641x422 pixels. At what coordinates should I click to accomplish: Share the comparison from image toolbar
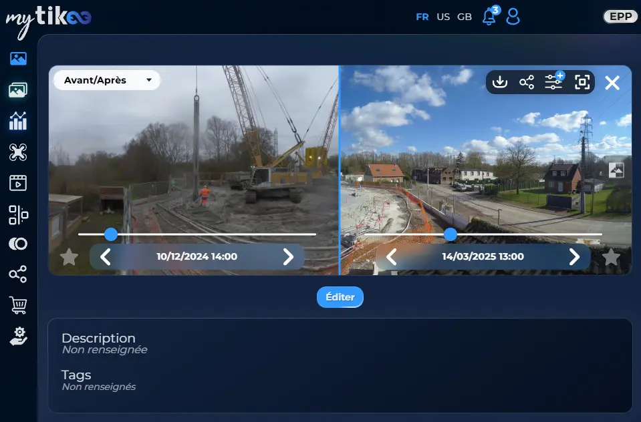coord(527,82)
